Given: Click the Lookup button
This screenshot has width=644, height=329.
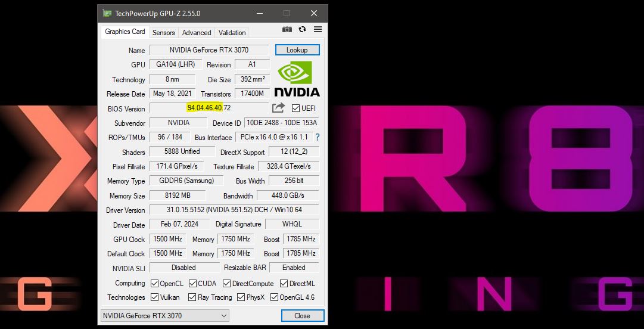Looking at the screenshot, I should point(297,50).
